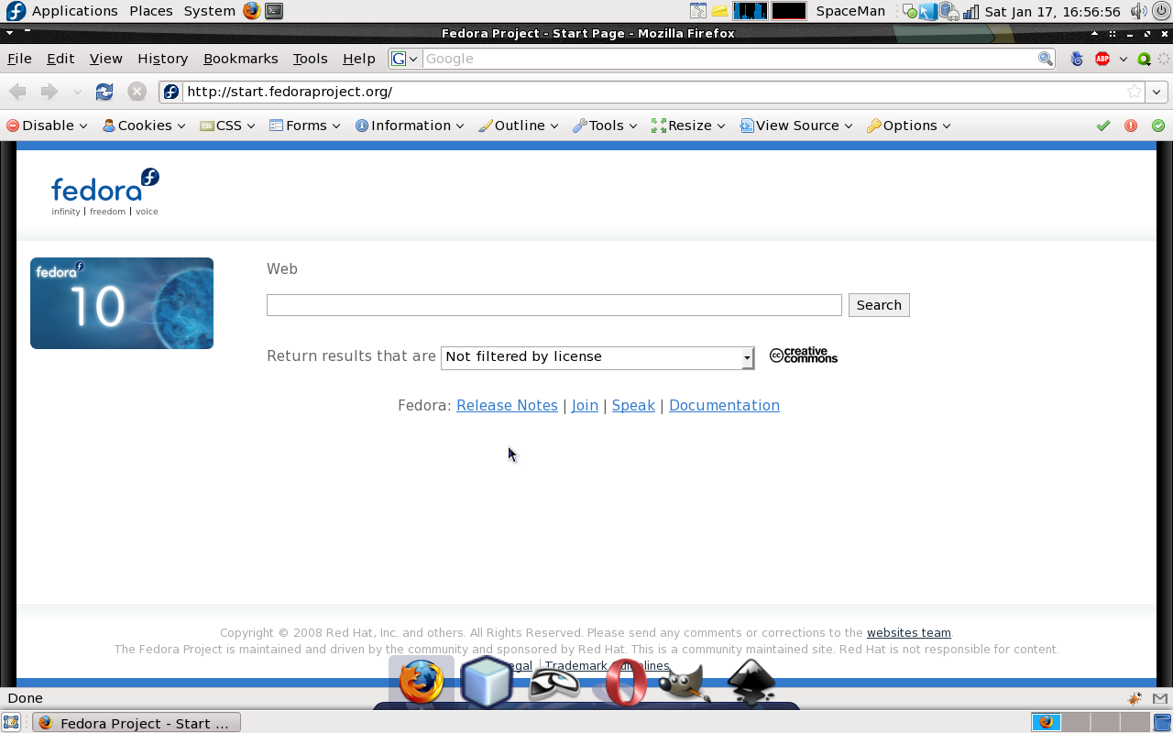
Task: Open the URL history dropdown arrow
Action: pyautogui.click(x=1157, y=92)
